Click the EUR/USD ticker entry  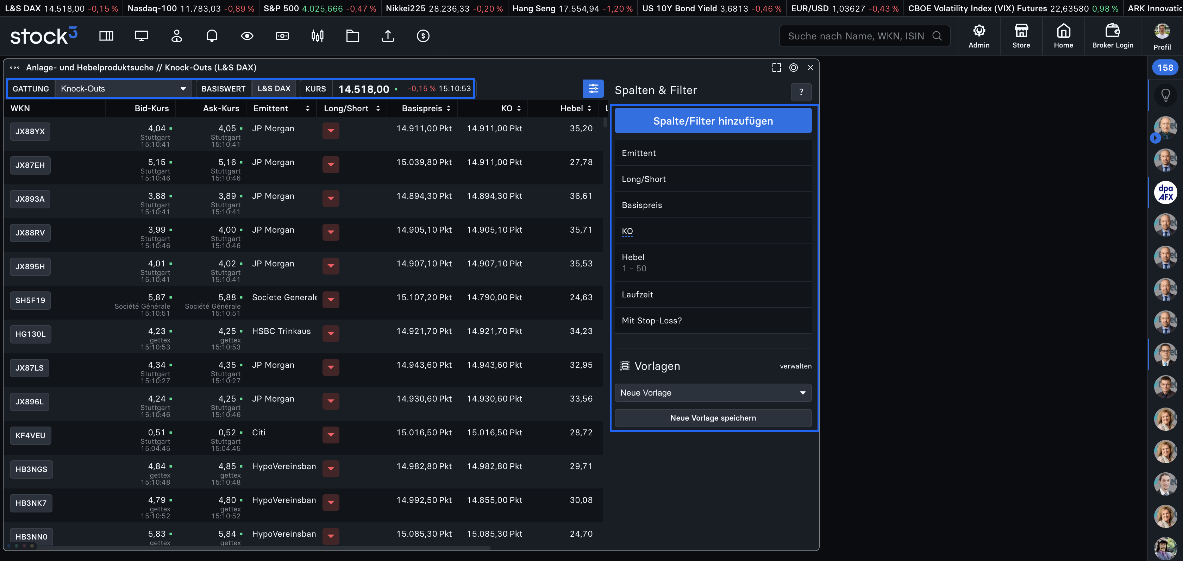(x=845, y=8)
